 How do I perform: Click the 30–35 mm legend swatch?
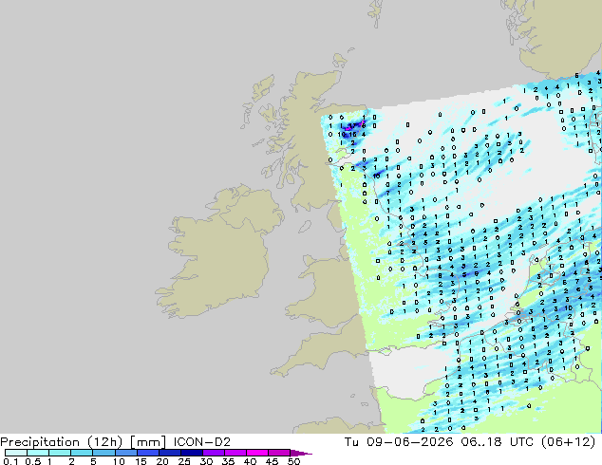click(213, 453)
